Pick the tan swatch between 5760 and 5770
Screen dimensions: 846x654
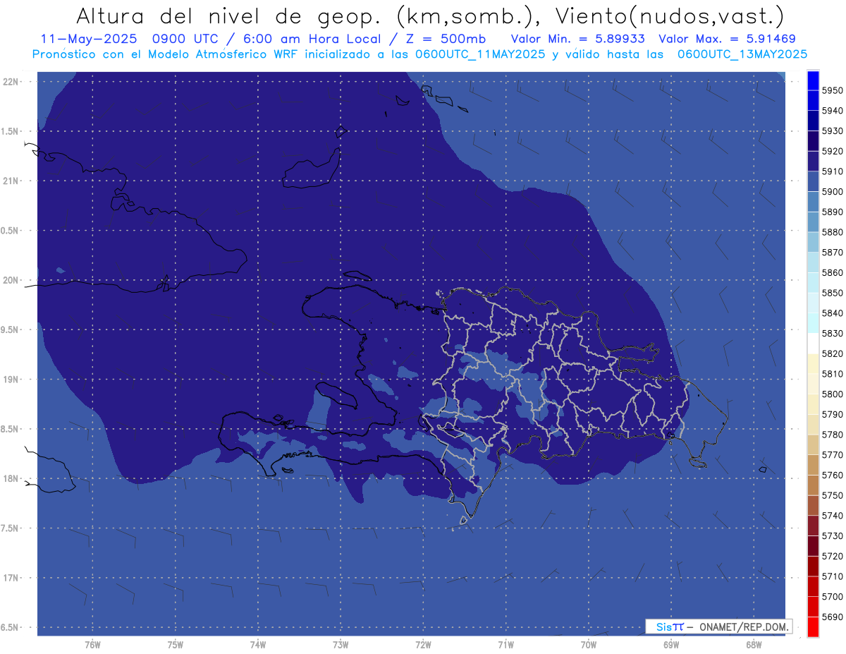click(813, 465)
